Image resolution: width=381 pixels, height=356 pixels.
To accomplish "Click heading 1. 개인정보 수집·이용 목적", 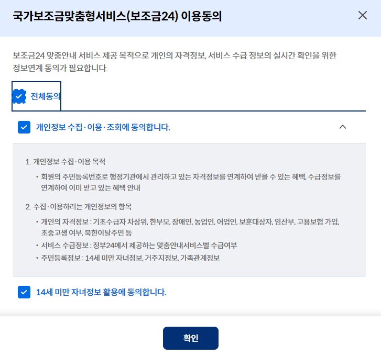I will click(66, 162).
